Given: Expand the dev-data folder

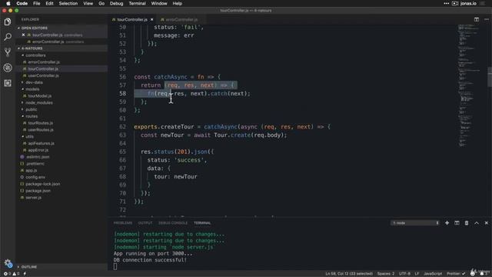Looking at the screenshot, I should click(x=34, y=82).
